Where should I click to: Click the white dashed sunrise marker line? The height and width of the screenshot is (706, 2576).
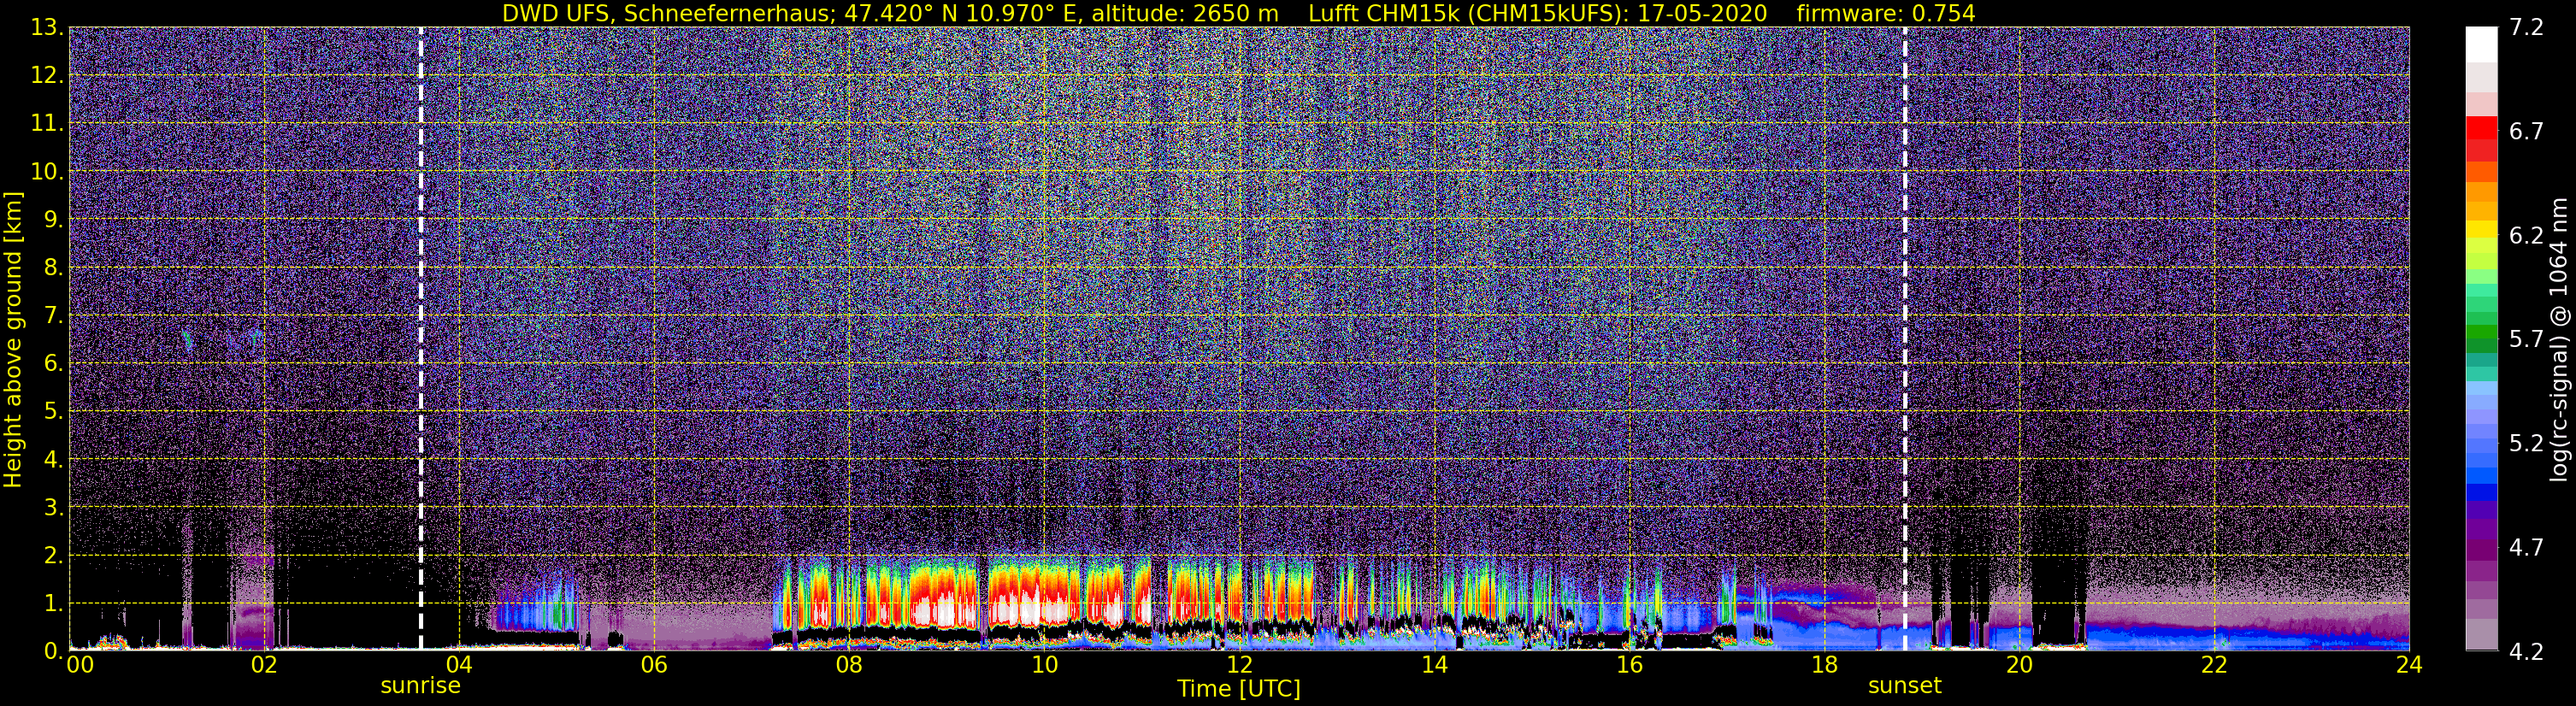coord(421,339)
